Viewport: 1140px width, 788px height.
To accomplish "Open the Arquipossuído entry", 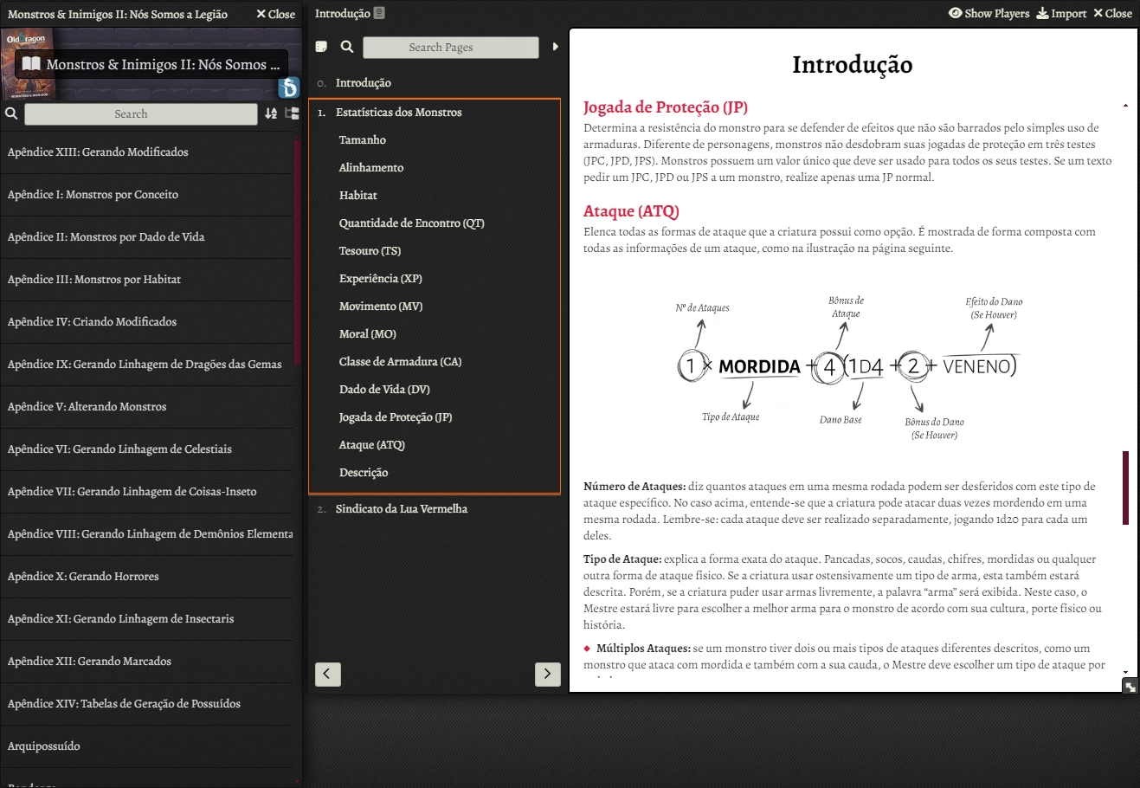I will tap(147, 746).
